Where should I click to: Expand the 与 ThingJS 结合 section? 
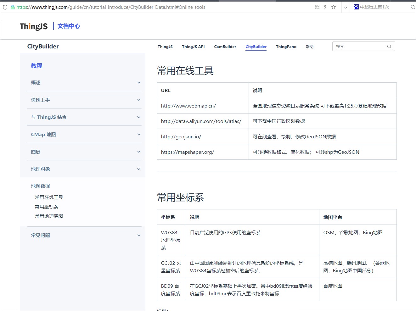(x=84, y=117)
